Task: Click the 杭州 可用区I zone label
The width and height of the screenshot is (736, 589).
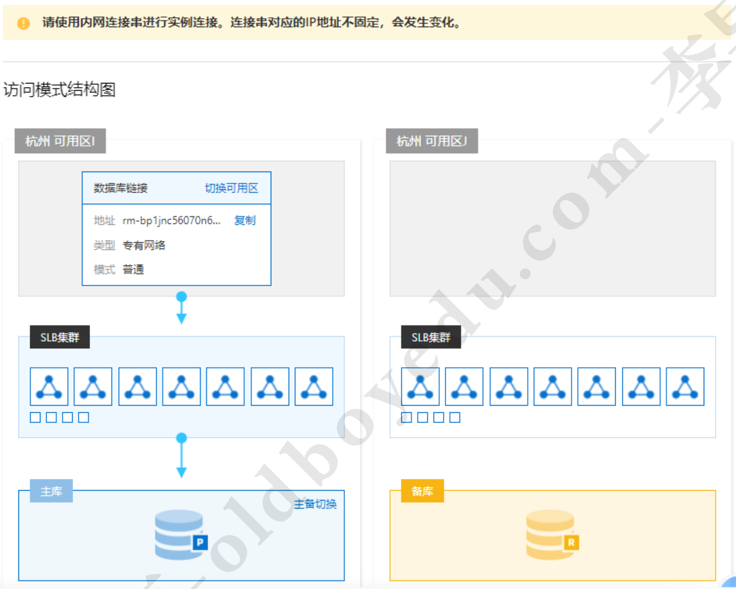Action: 60,141
